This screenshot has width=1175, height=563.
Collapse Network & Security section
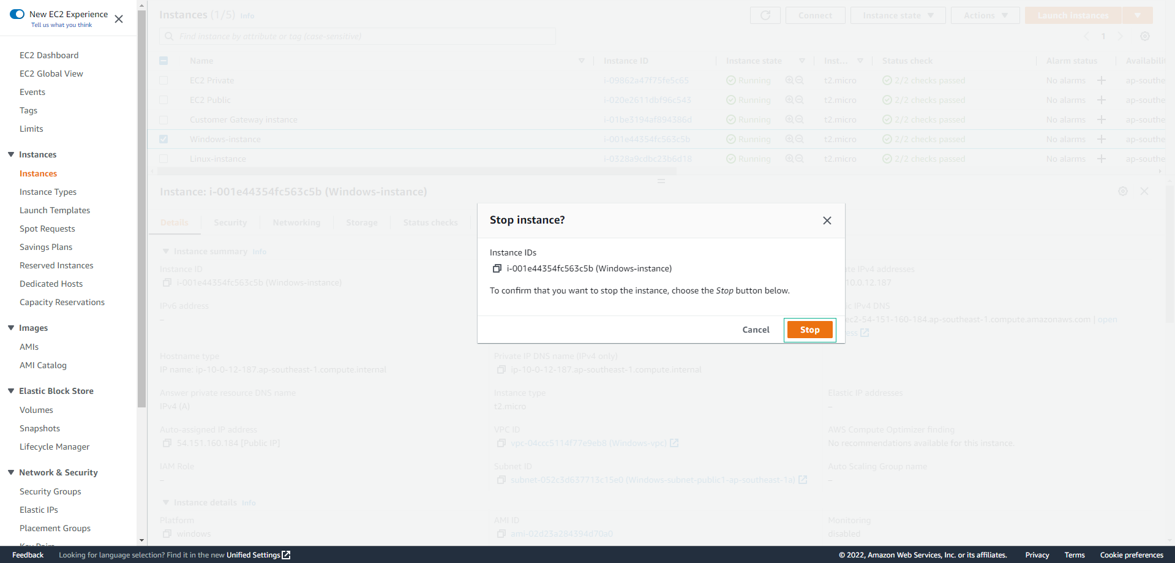(11, 472)
